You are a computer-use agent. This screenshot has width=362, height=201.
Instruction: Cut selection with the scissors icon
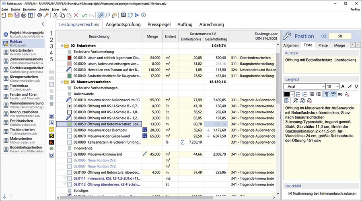[56, 15]
